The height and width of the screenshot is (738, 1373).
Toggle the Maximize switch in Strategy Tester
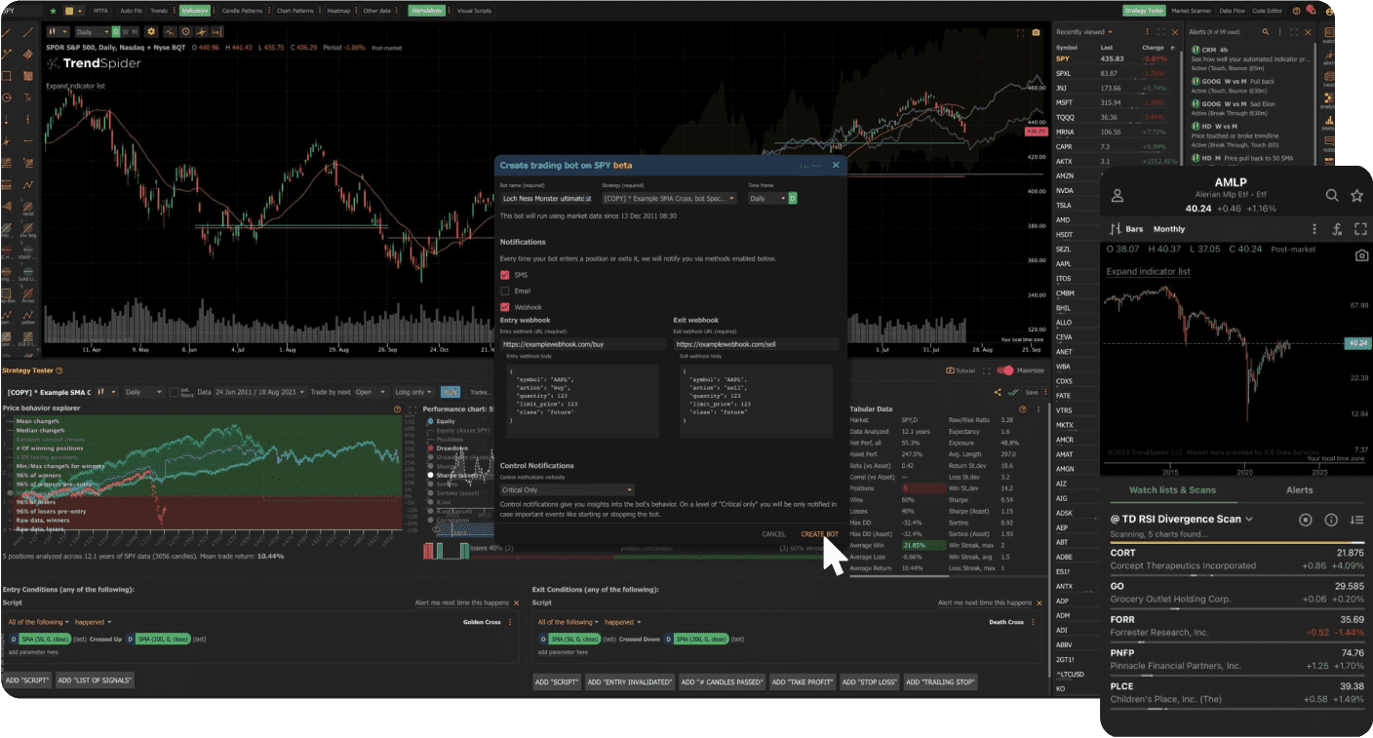click(x=1005, y=370)
